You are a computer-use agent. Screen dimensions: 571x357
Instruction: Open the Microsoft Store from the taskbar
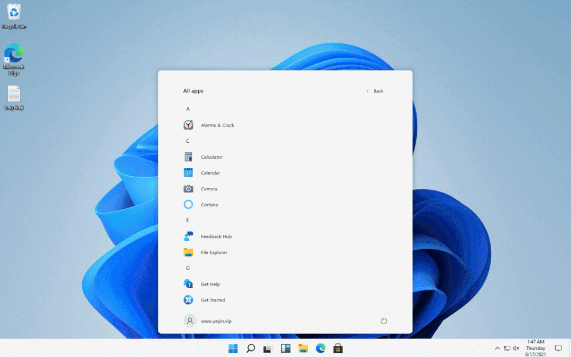click(338, 348)
